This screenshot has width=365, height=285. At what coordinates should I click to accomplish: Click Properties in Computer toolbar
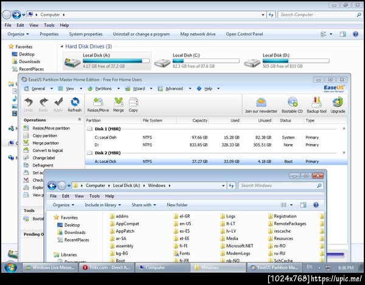coord(49,34)
